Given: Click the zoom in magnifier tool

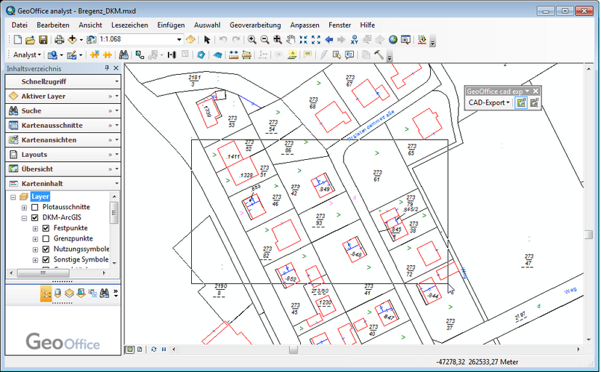Looking at the screenshot, I should point(252,39).
